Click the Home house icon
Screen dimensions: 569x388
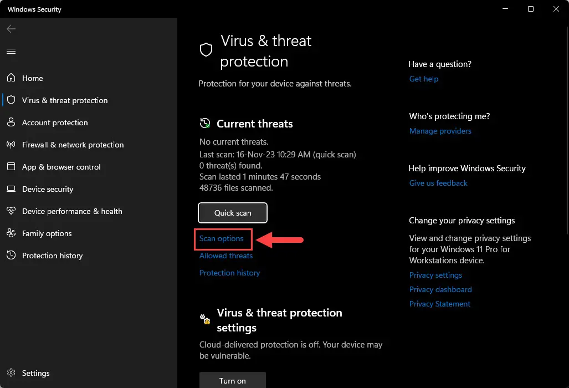(x=11, y=78)
